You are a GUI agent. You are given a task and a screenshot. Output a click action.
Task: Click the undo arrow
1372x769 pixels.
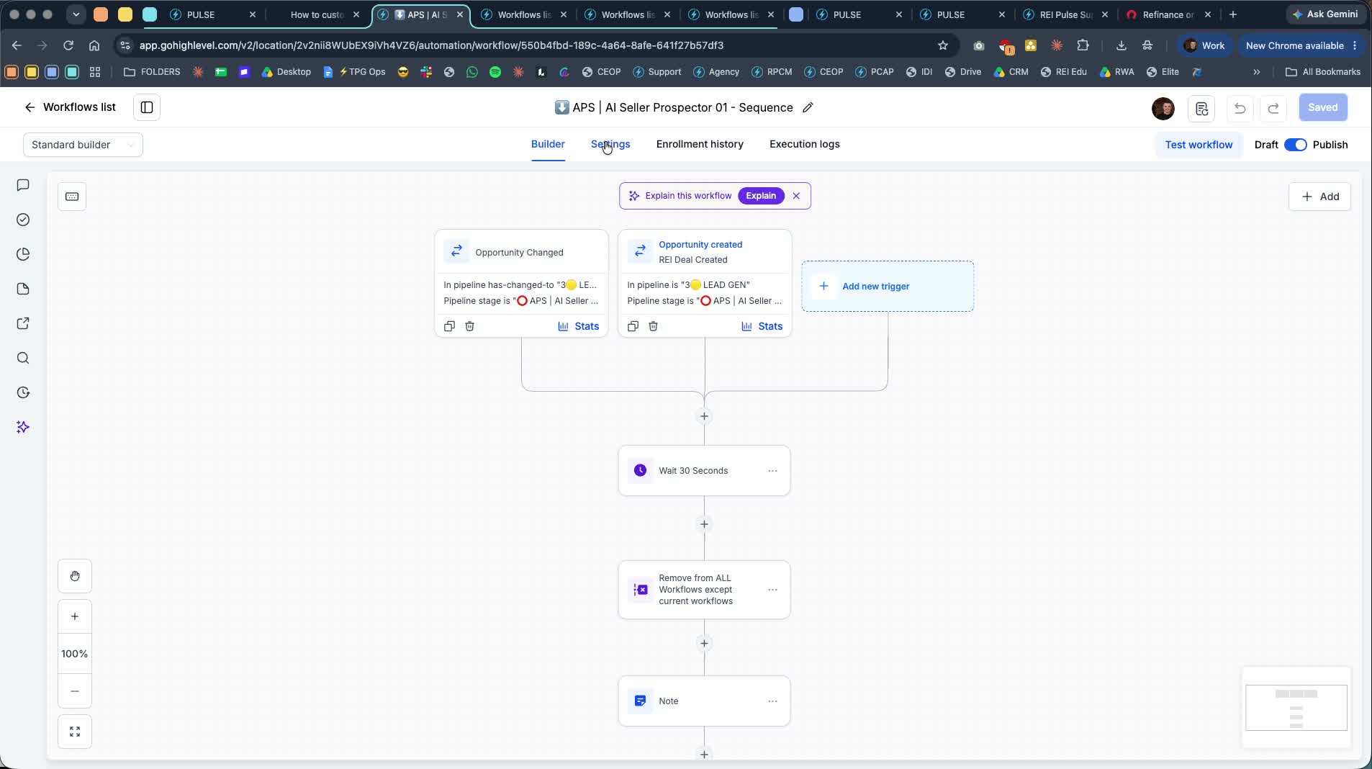click(x=1240, y=108)
